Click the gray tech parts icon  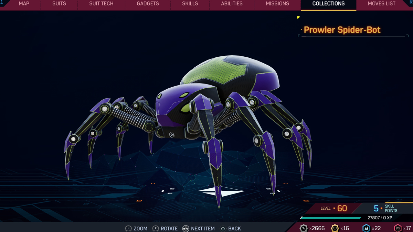304,228
